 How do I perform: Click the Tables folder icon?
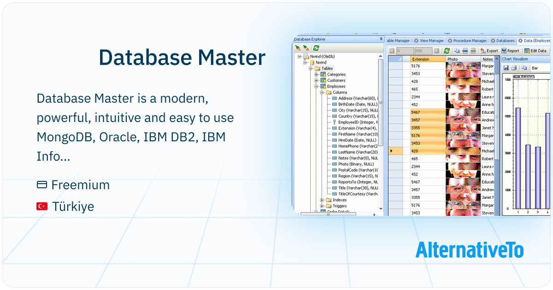pyautogui.click(x=318, y=68)
